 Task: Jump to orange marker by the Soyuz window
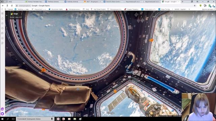point(115,91)
